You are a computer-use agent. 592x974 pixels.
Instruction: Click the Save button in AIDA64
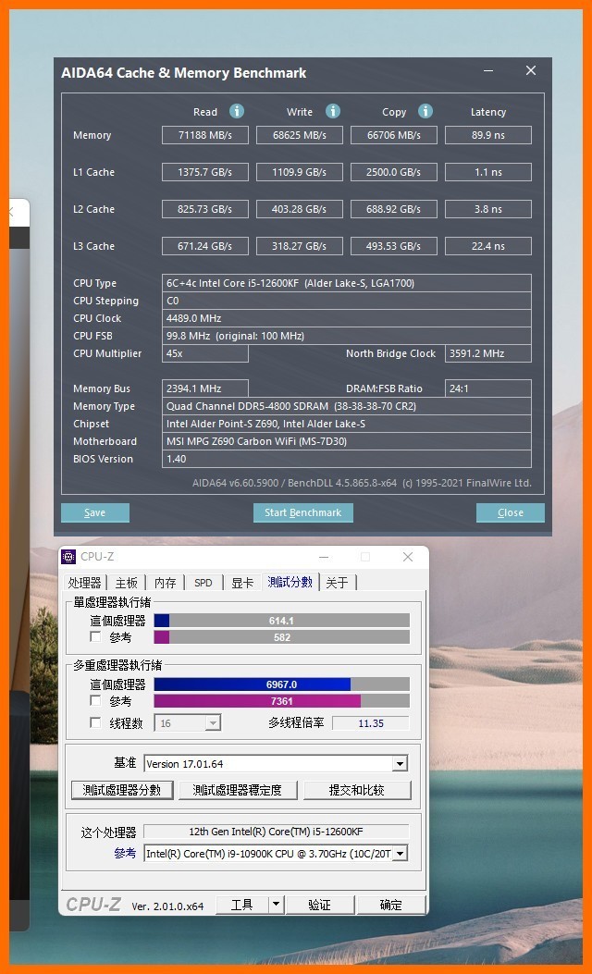(95, 512)
